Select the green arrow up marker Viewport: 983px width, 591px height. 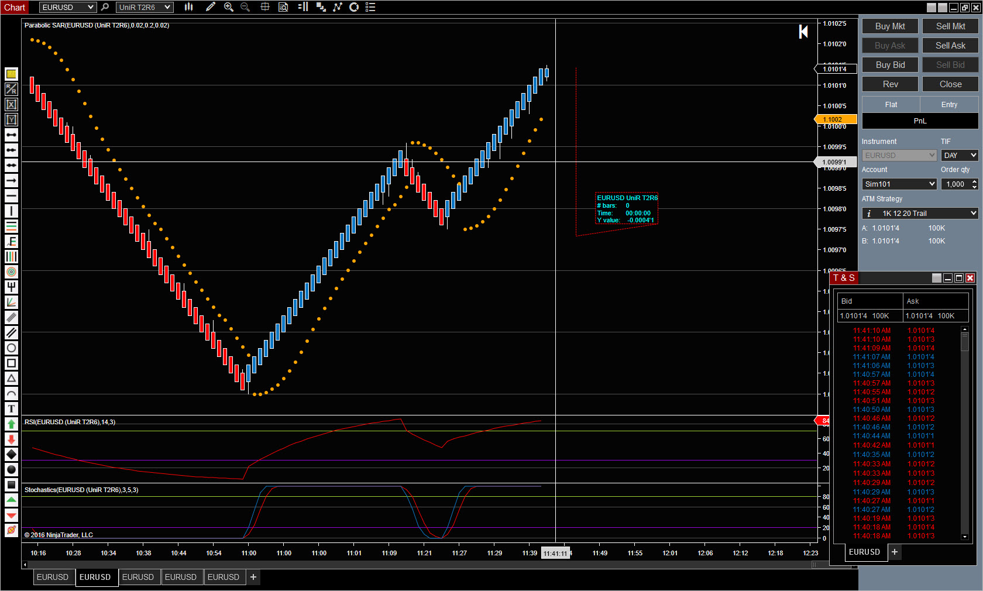click(11, 424)
